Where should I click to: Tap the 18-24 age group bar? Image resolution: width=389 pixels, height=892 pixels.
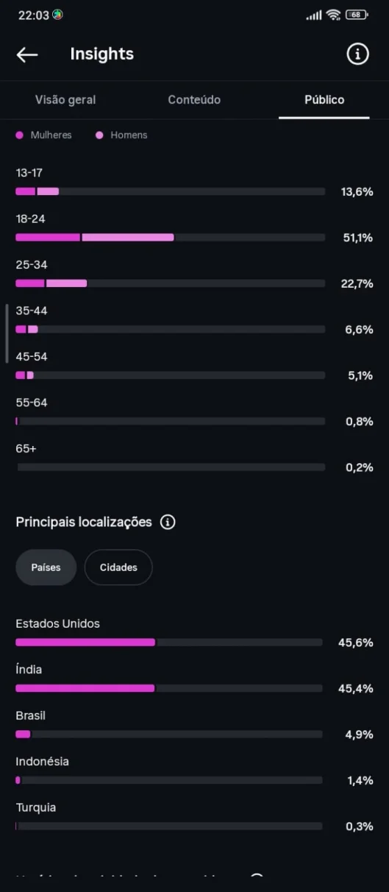[171, 238]
